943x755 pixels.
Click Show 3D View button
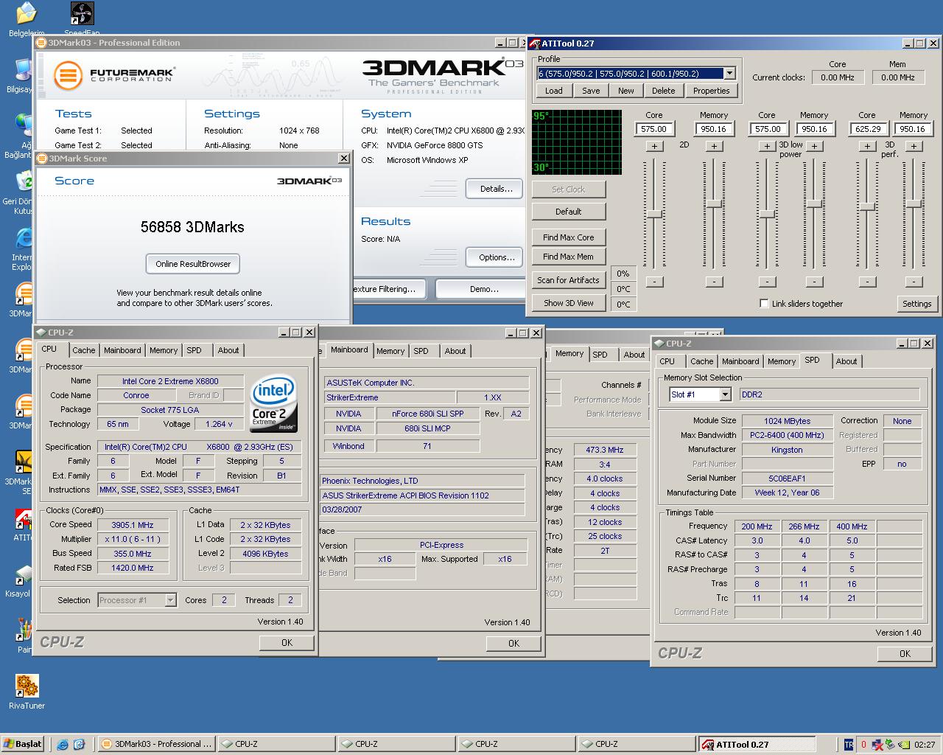569,303
